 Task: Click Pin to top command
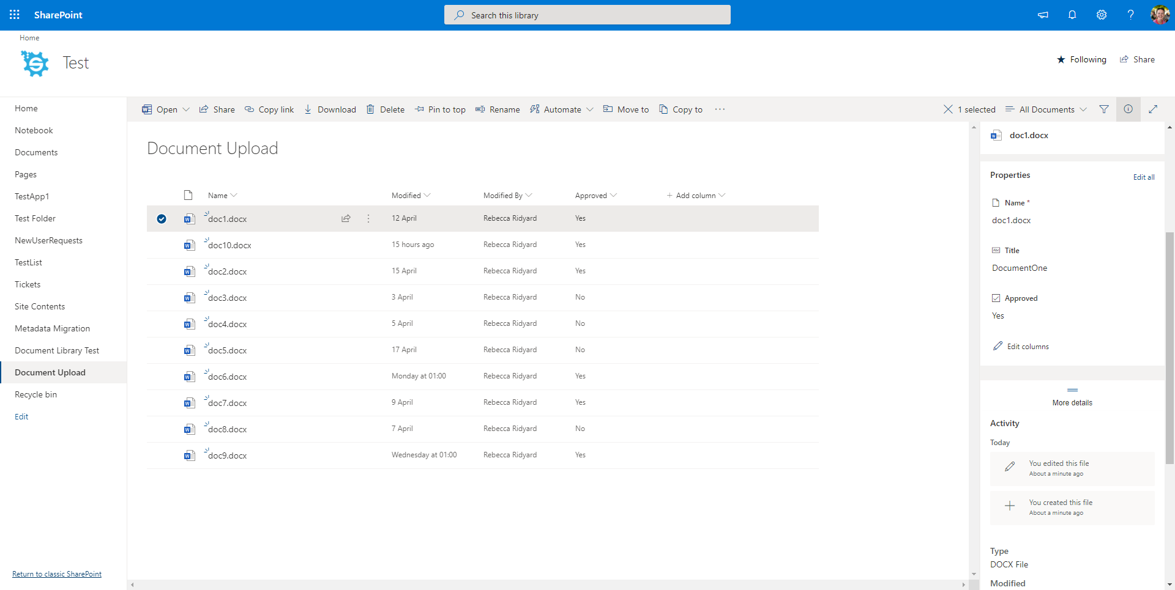440,109
